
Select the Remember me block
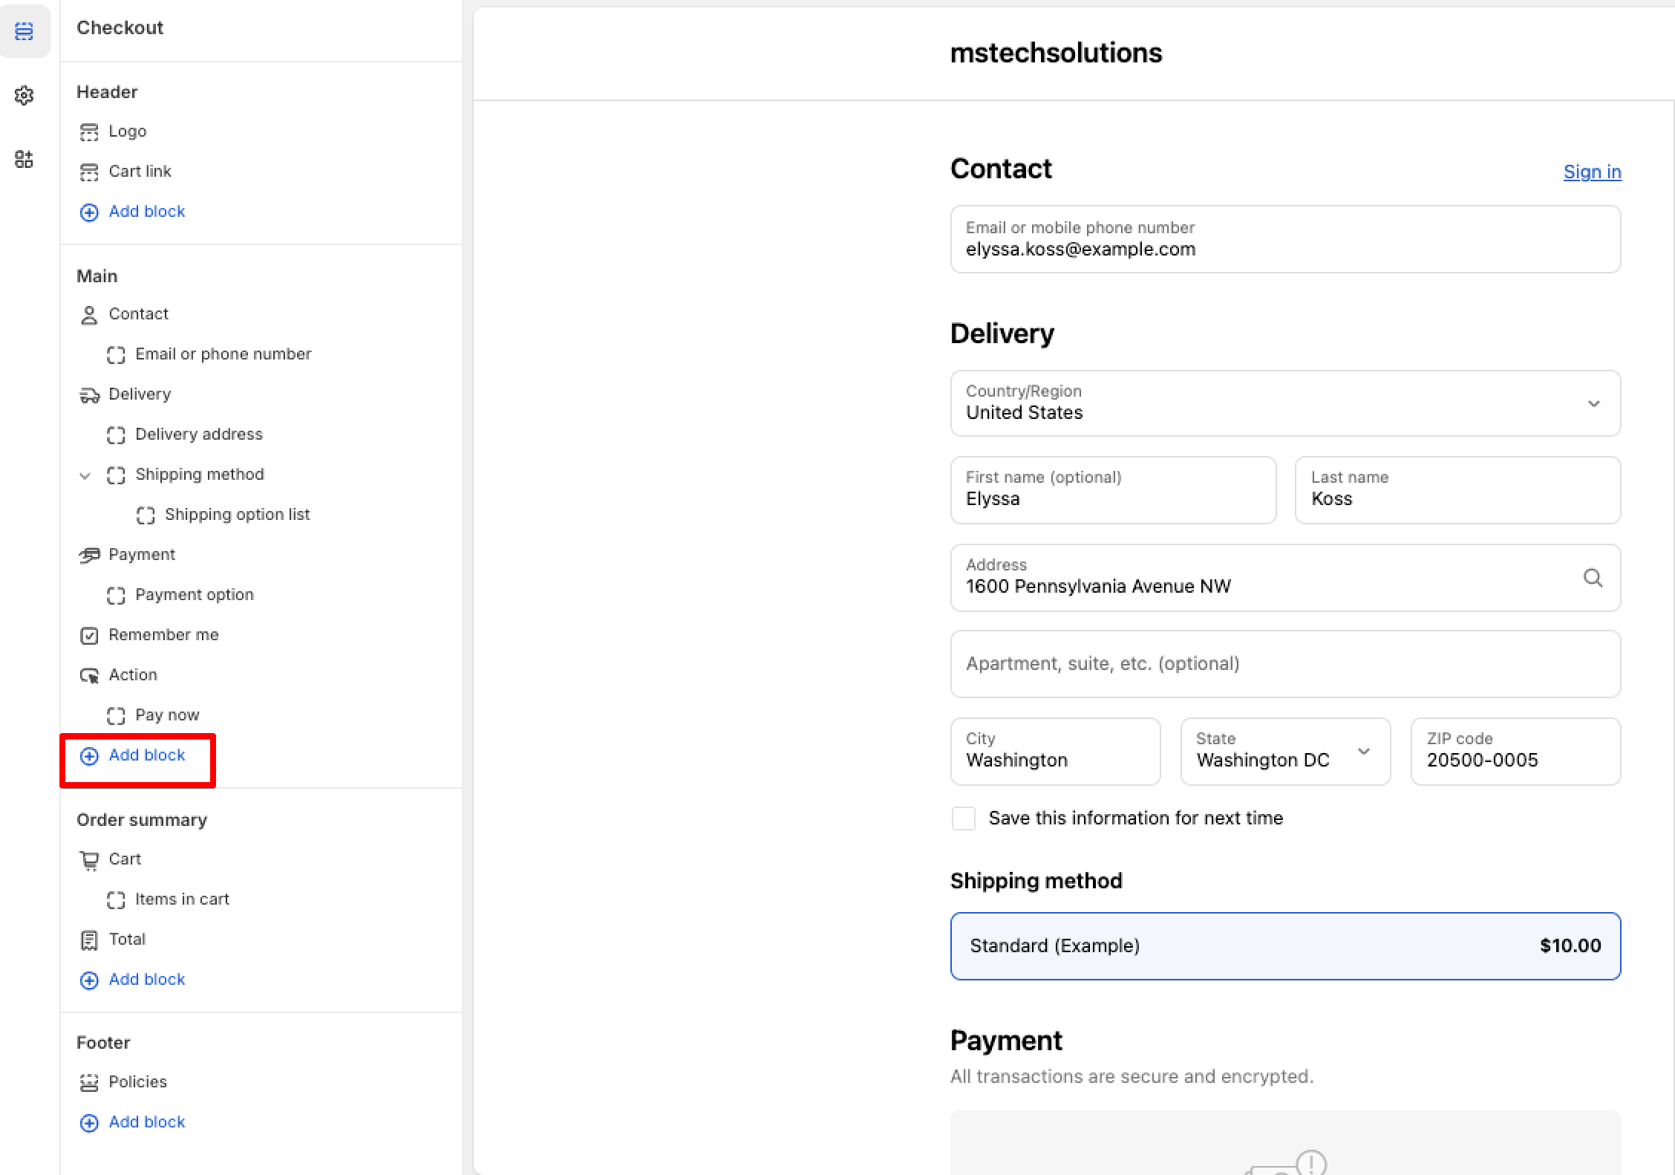click(163, 635)
